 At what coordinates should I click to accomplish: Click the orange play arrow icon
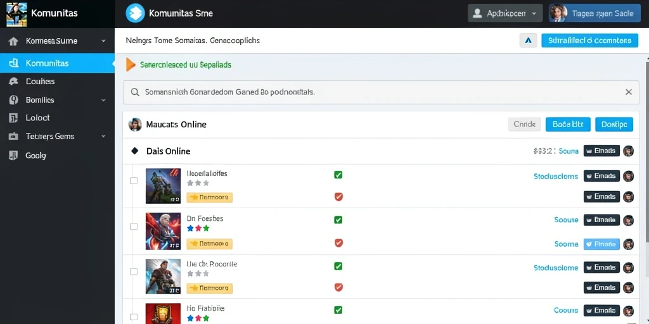[131, 65]
